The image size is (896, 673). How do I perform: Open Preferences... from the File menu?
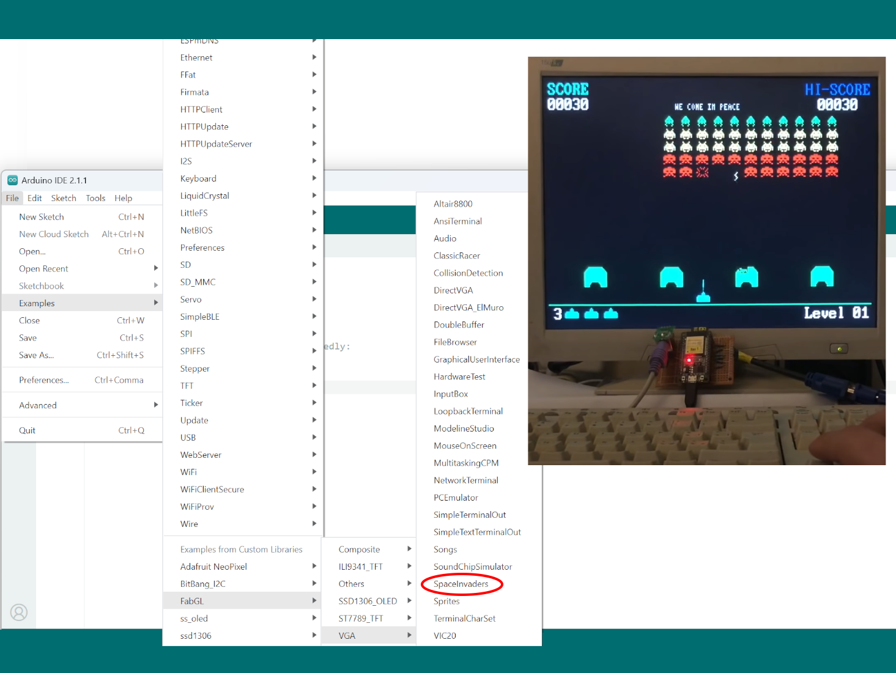coord(44,380)
